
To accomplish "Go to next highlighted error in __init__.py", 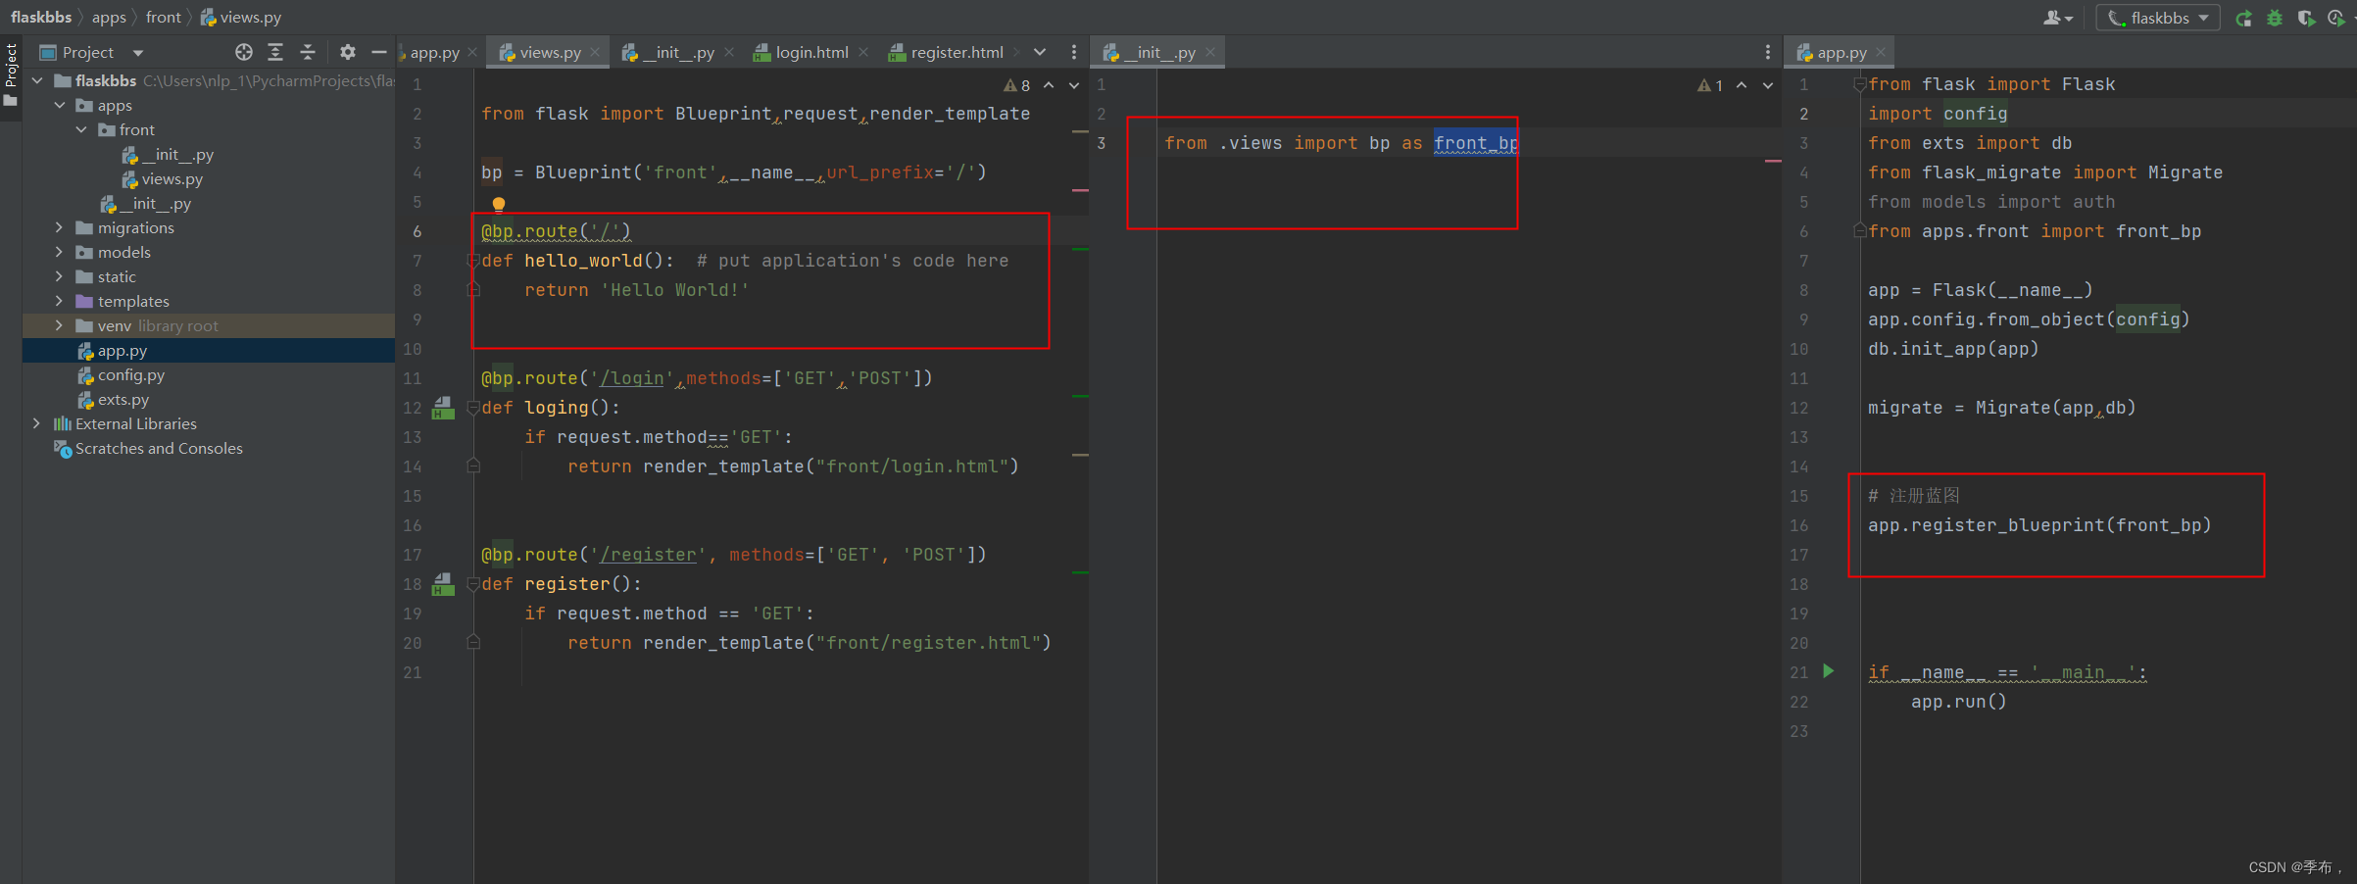I will [x=1768, y=85].
